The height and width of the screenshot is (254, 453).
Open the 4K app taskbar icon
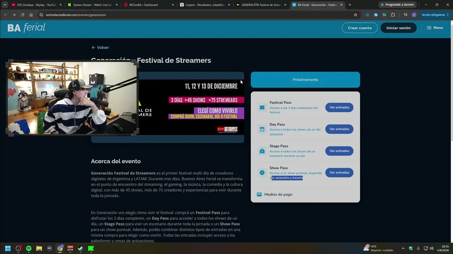pyautogui.click(x=50, y=248)
